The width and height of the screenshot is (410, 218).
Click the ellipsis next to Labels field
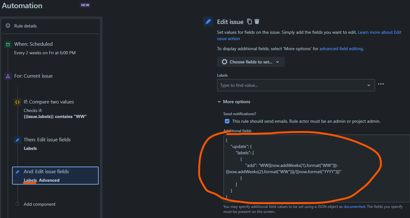pyautogui.click(x=381, y=84)
